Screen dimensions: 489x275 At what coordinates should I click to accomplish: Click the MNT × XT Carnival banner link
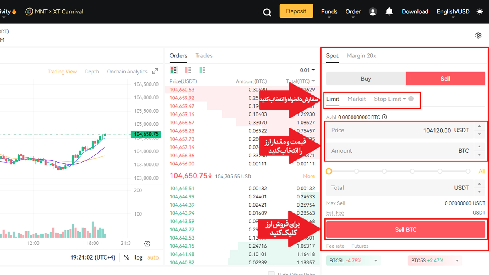59,12
